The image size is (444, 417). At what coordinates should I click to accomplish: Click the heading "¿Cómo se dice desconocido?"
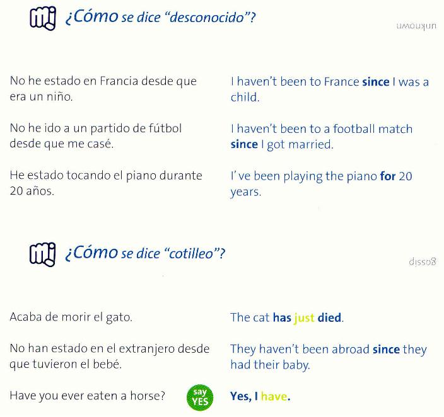[160, 16]
